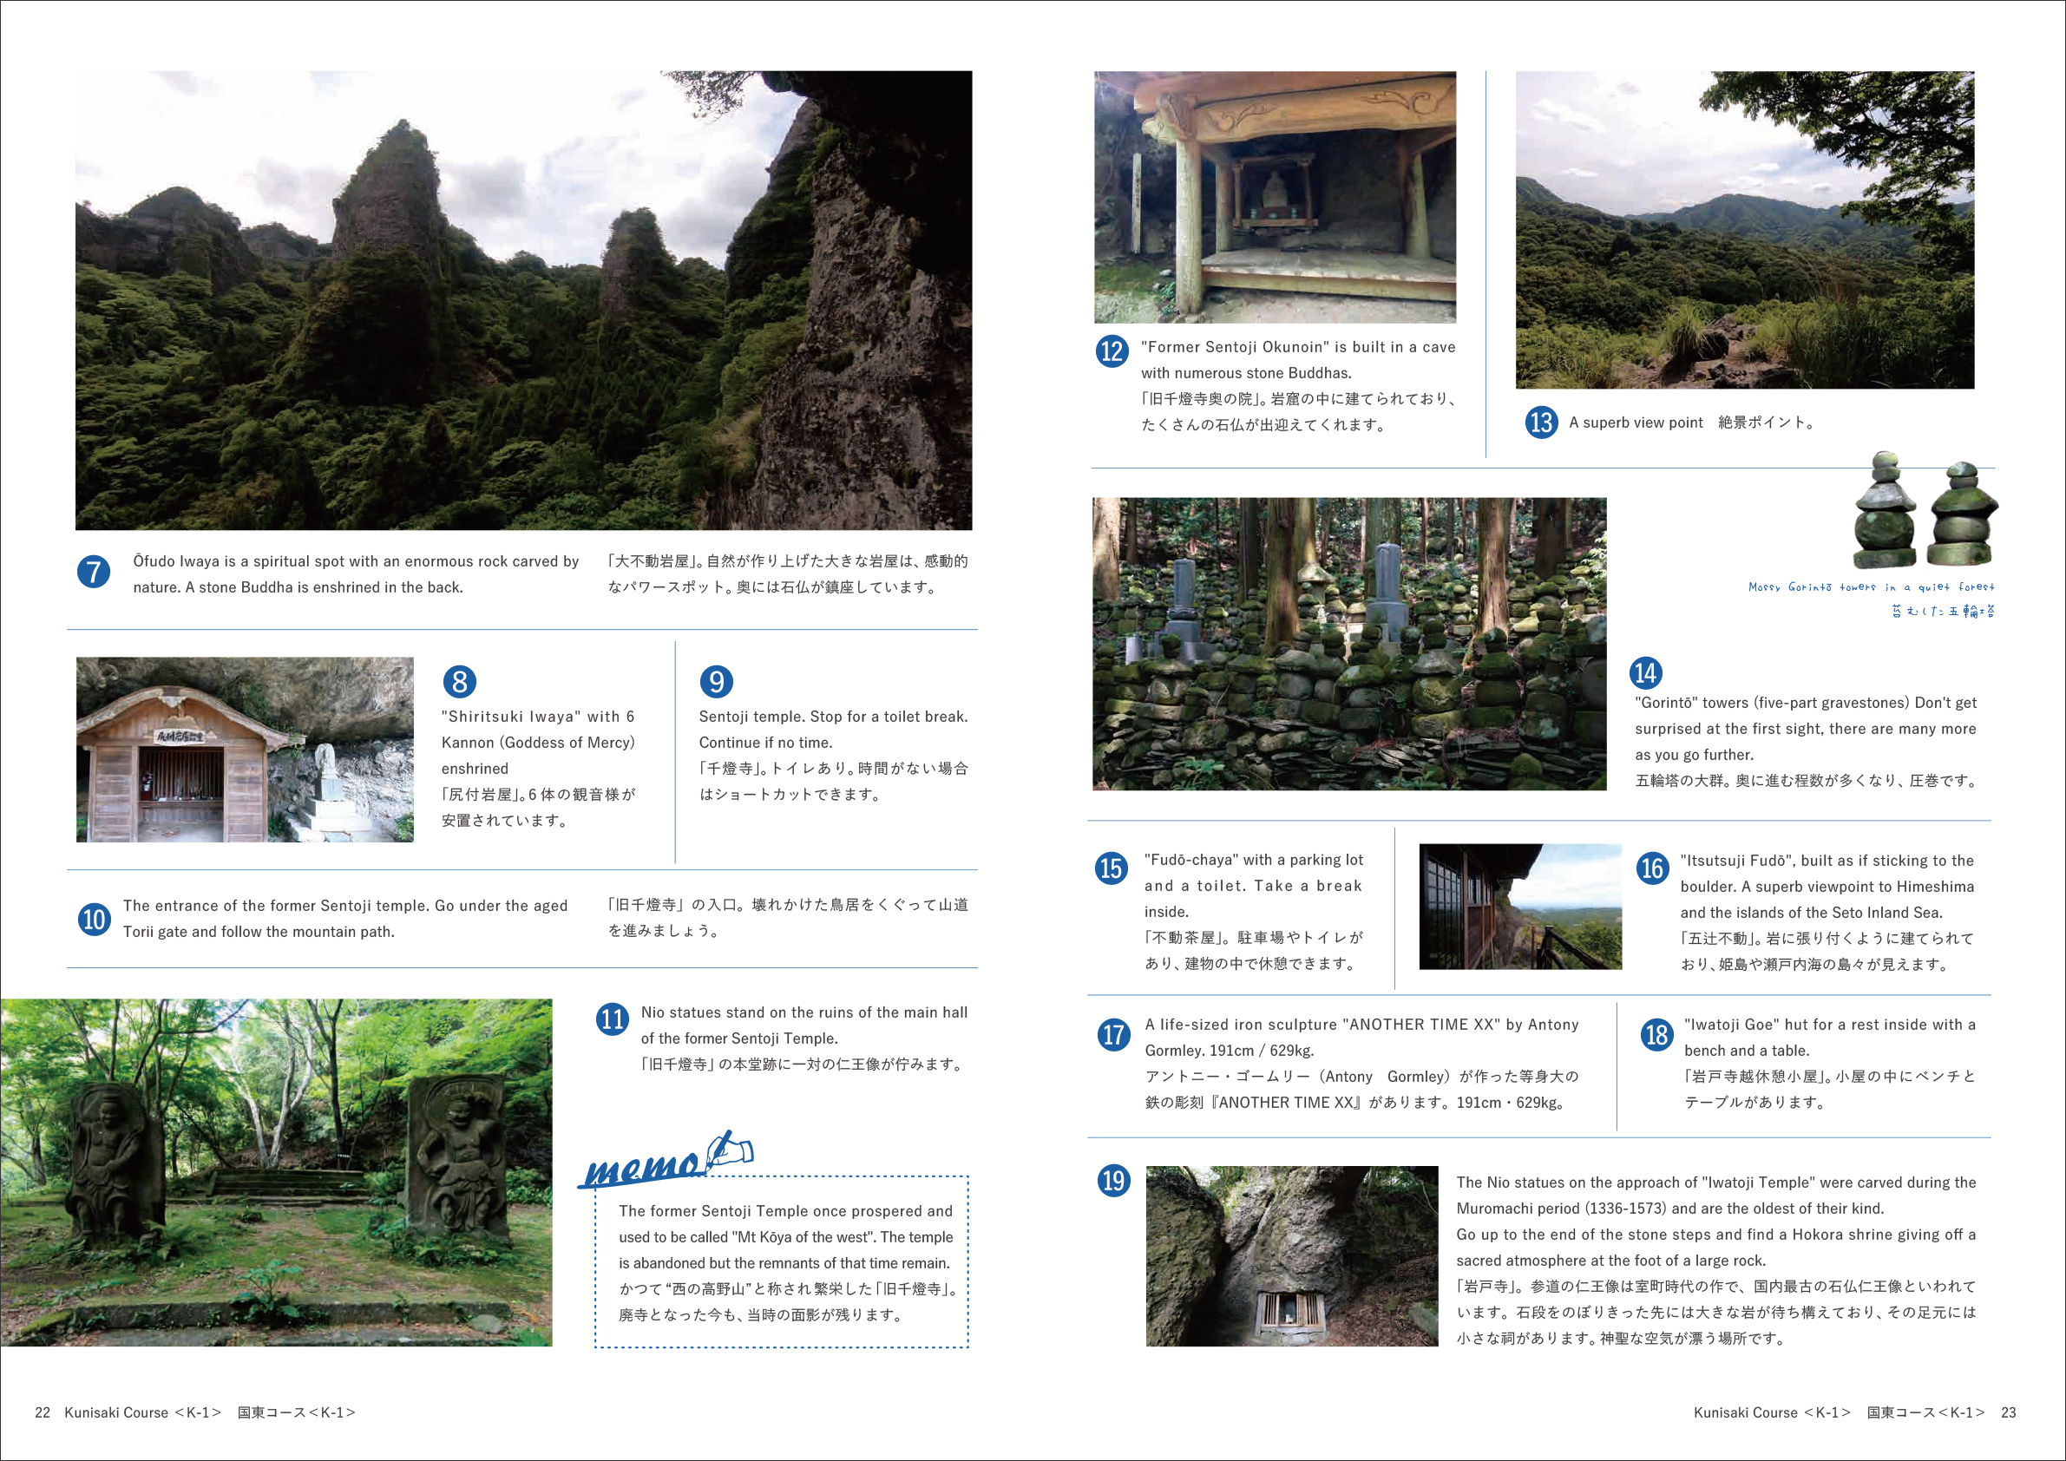
Task: Click the blue number 17 marker
Action: [1114, 1033]
